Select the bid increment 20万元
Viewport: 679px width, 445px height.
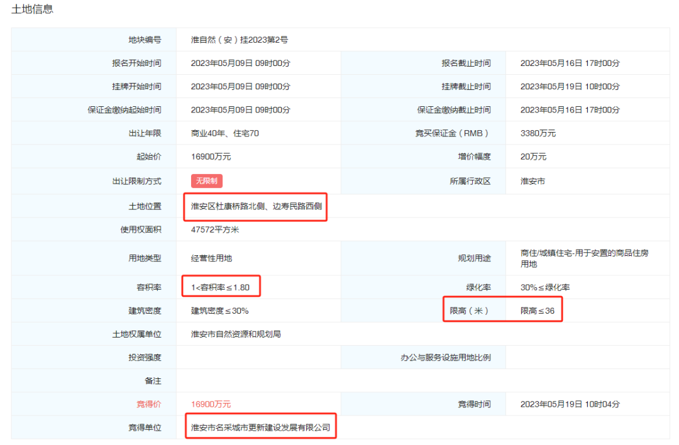click(x=533, y=157)
